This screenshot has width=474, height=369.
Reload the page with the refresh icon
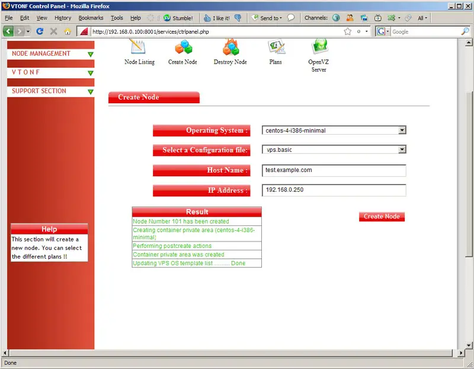40,31
